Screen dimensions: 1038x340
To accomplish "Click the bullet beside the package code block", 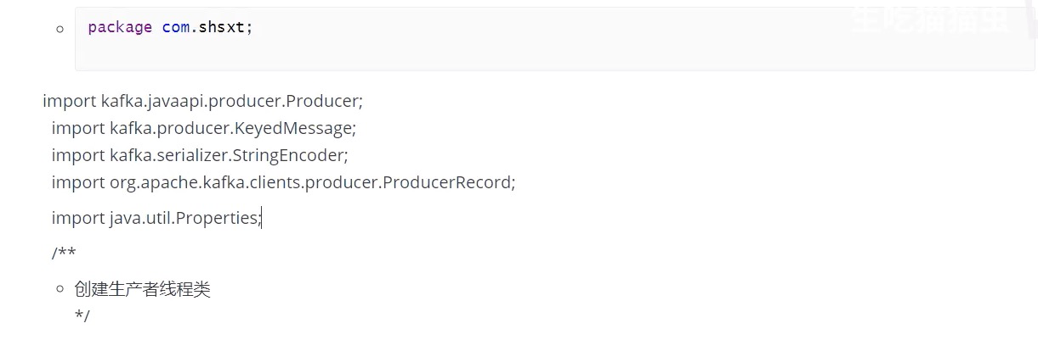I will [x=60, y=29].
